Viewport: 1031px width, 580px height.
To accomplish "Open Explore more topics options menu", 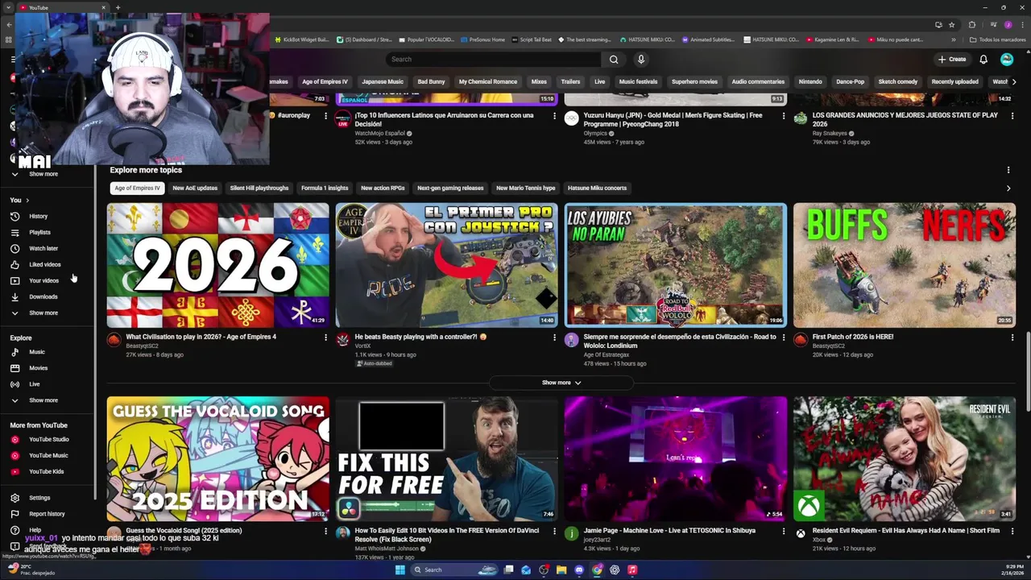I will tap(1008, 170).
